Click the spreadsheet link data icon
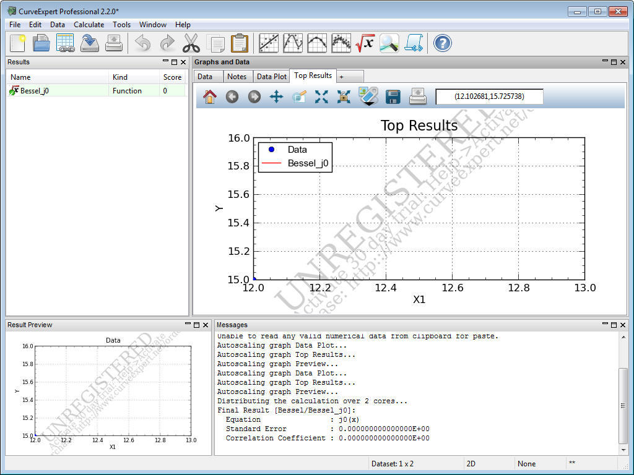Image resolution: width=634 pixels, height=475 pixels. [x=65, y=43]
